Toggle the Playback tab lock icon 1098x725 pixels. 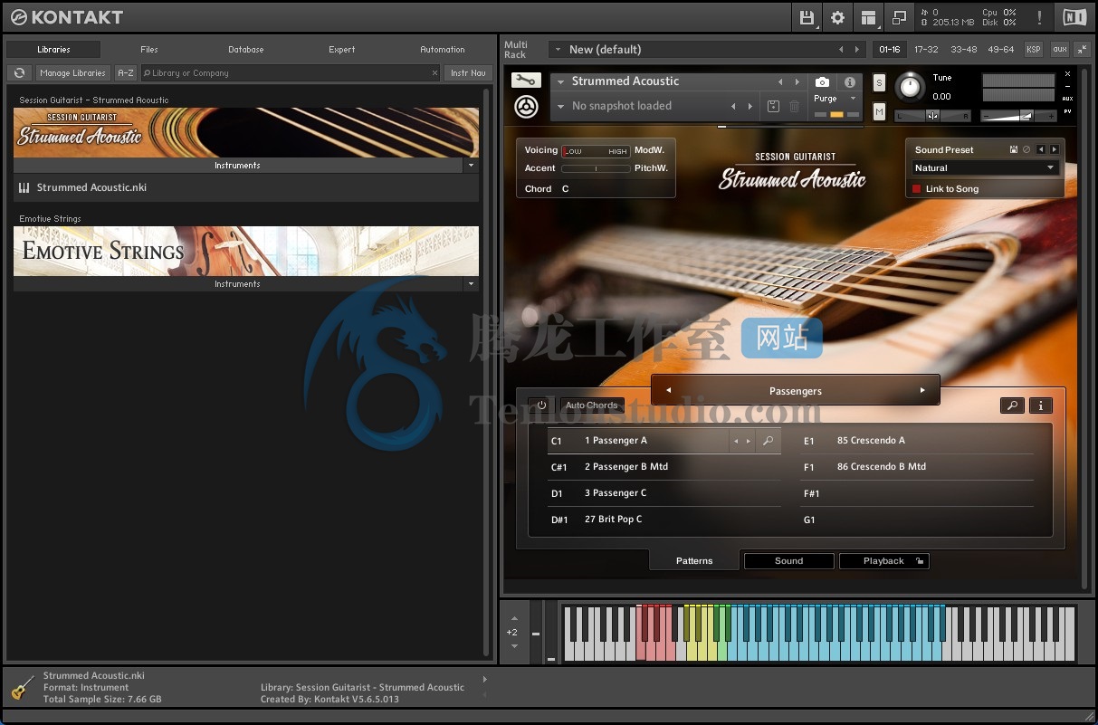click(920, 561)
